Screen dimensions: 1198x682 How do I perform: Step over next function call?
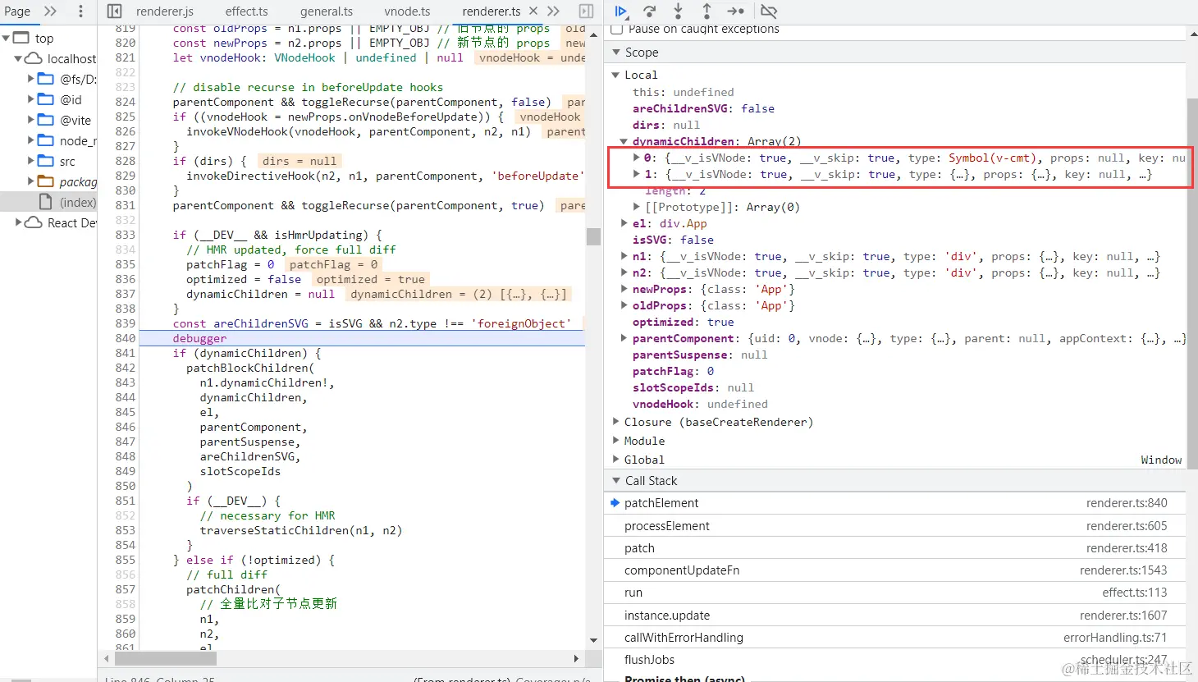pos(650,11)
